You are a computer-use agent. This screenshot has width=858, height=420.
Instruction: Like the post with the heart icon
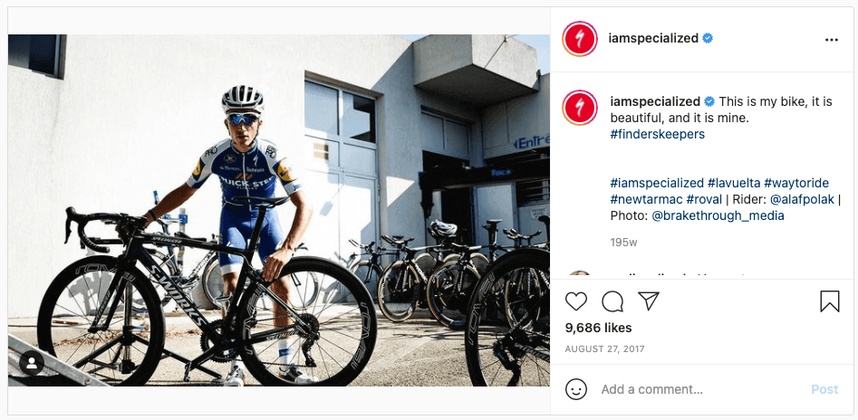(x=576, y=301)
